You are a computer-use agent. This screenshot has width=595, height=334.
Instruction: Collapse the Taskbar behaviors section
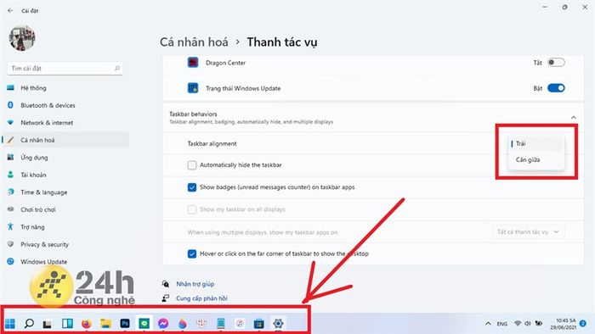[x=574, y=118]
